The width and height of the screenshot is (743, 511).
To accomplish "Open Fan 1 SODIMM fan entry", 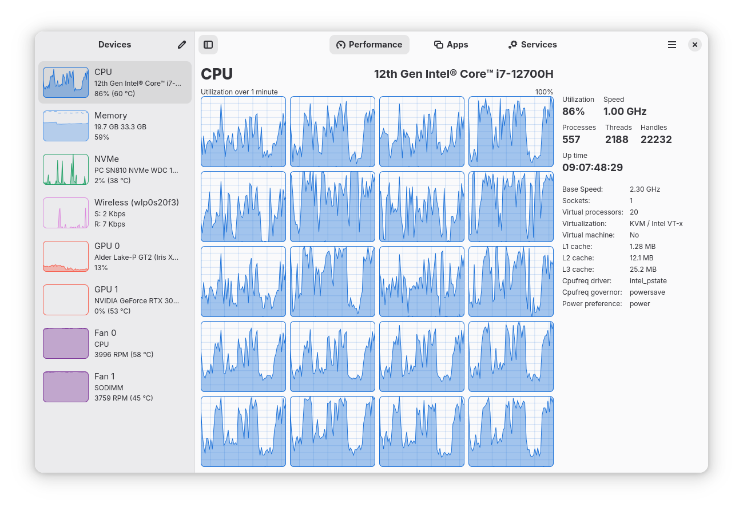I will [114, 387].
